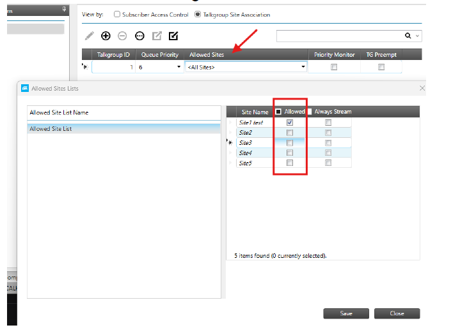460x330 pixels.
Task: Toggle the Allowed column header checkbox
Action: point(278,112)
